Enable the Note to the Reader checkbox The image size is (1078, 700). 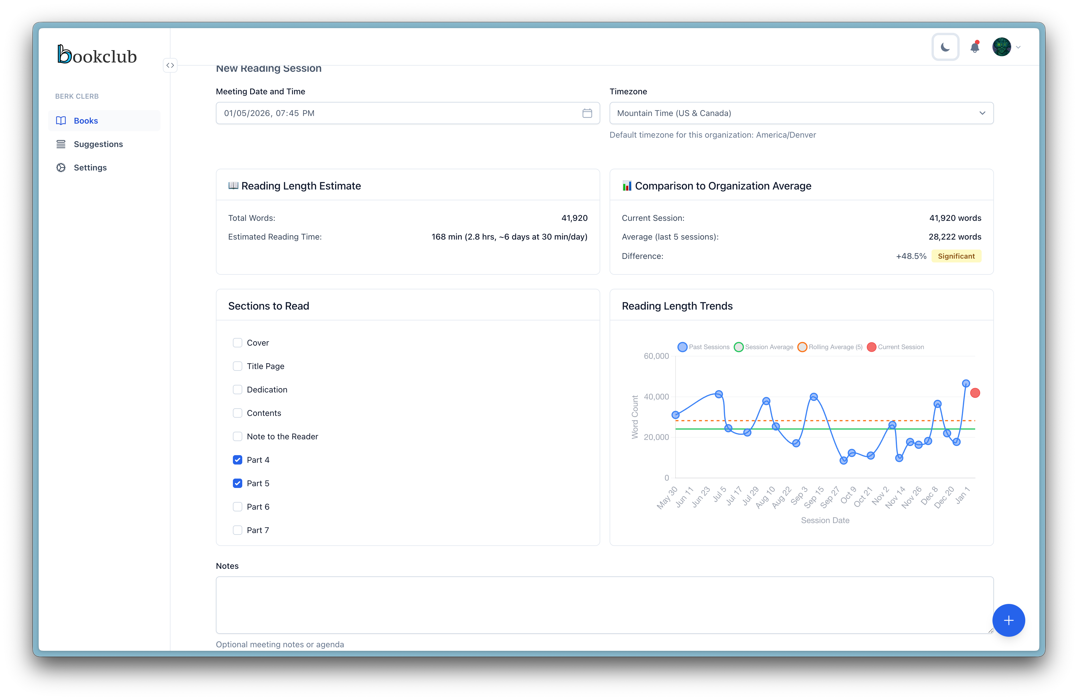237,436
